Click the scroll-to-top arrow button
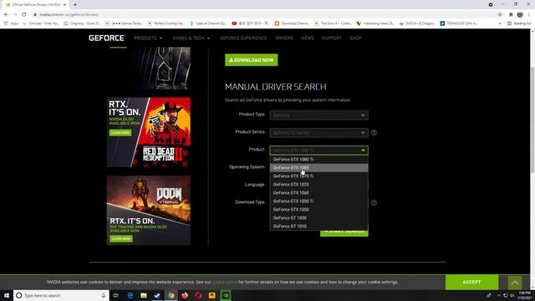The width and height of the screenshot is (535, 301). tap(515, 283)
